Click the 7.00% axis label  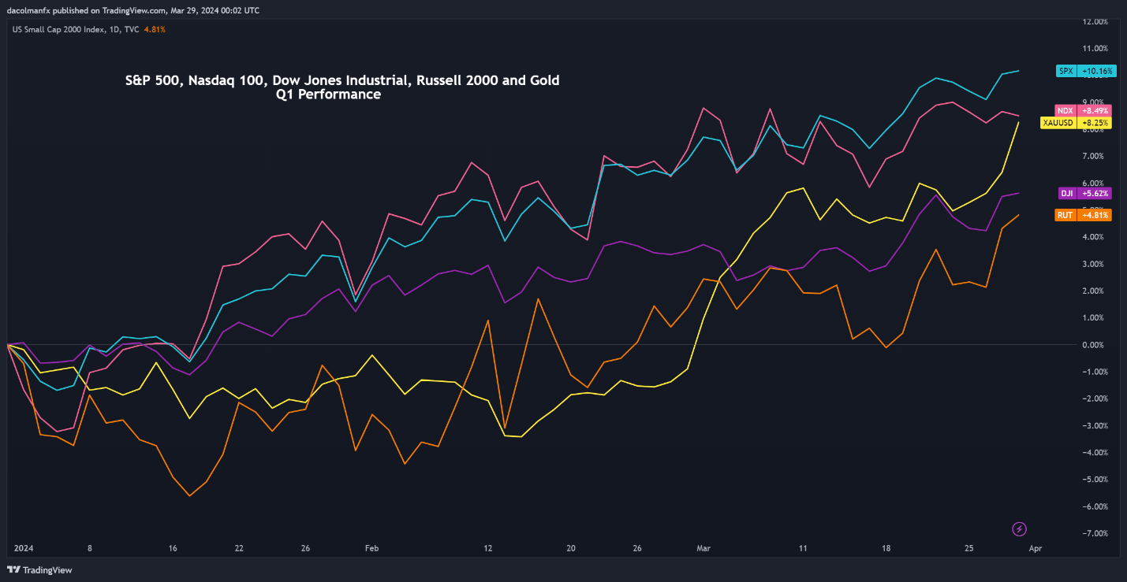[x=1097, y=156]
